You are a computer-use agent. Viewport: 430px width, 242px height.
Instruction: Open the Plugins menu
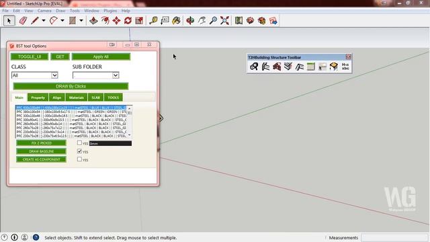110,11
